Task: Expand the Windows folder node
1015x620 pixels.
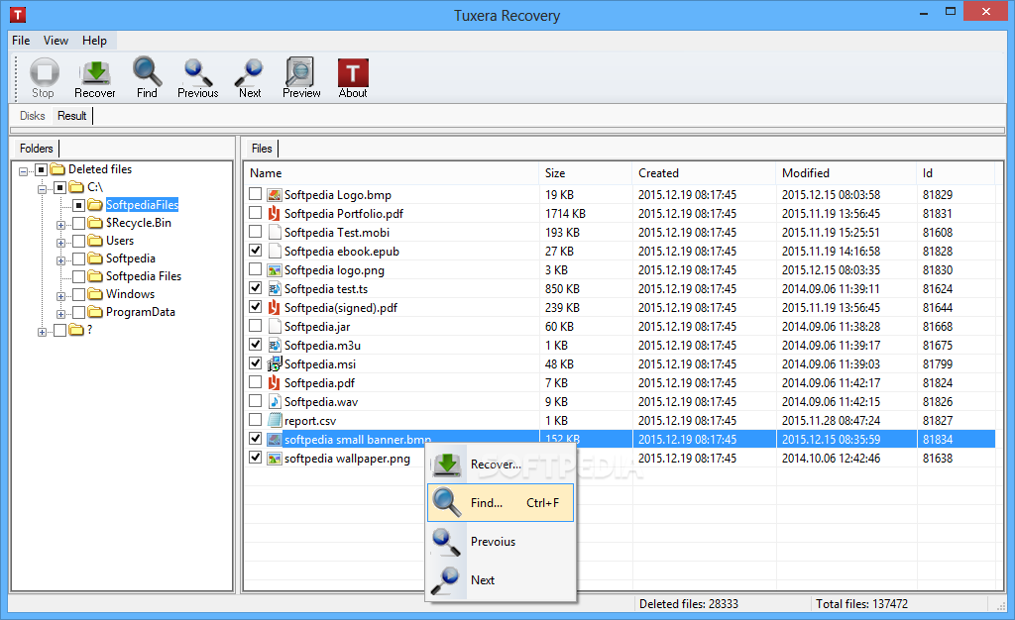Action: coord(60,296)
